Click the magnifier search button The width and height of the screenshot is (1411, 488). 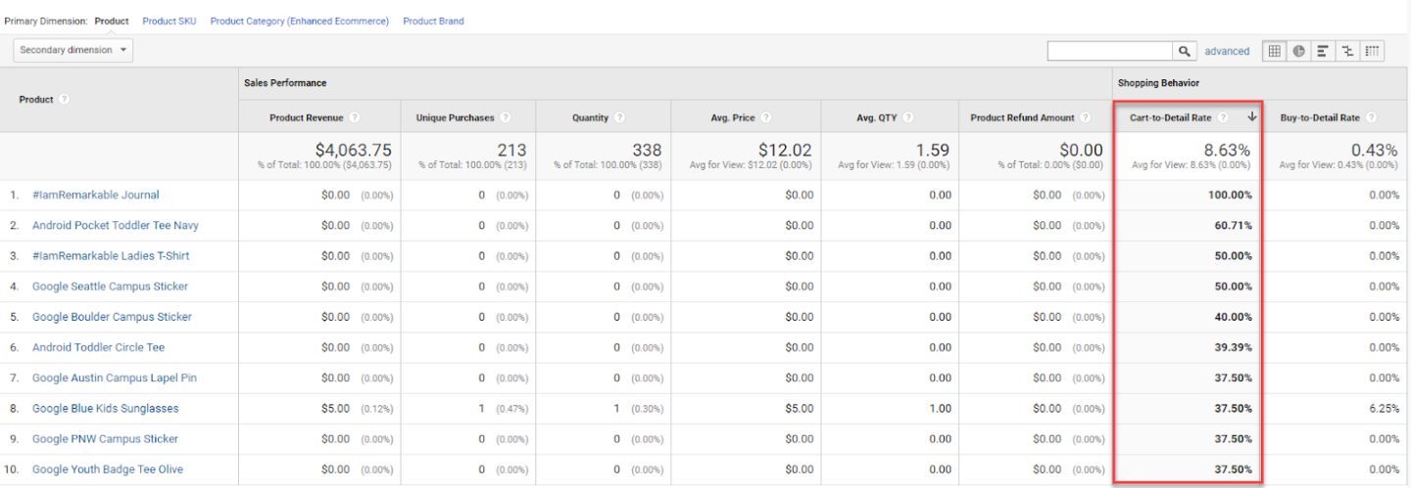tap(1186, 51)
